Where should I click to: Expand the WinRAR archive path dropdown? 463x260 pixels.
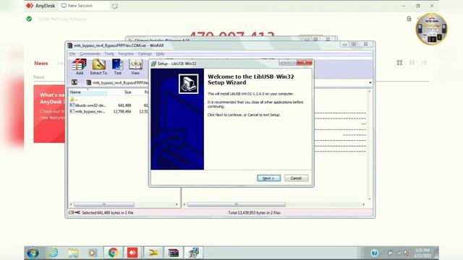370,83
